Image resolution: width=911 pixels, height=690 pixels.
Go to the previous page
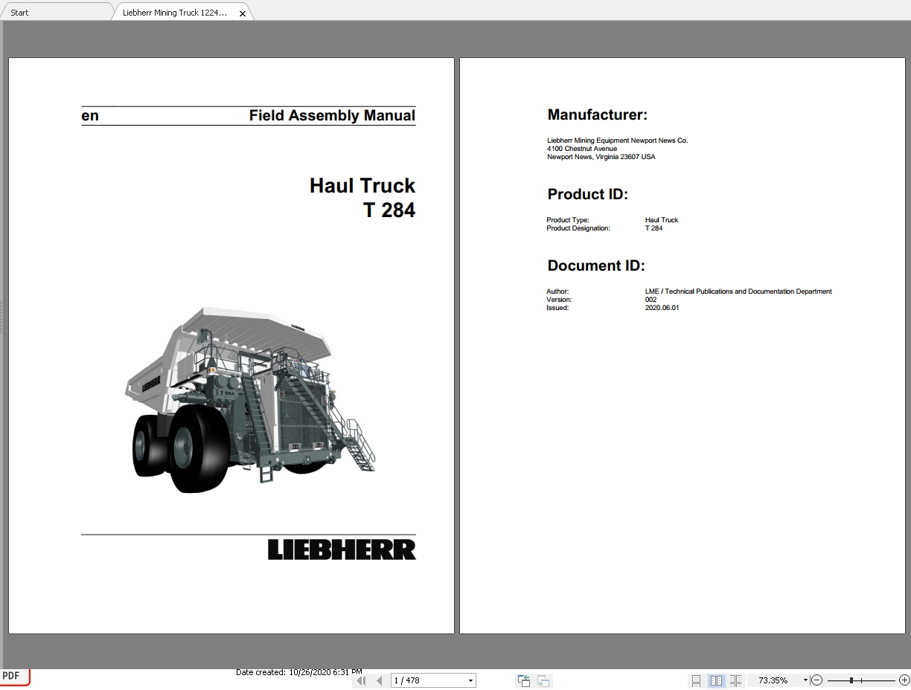pos(379,680)
